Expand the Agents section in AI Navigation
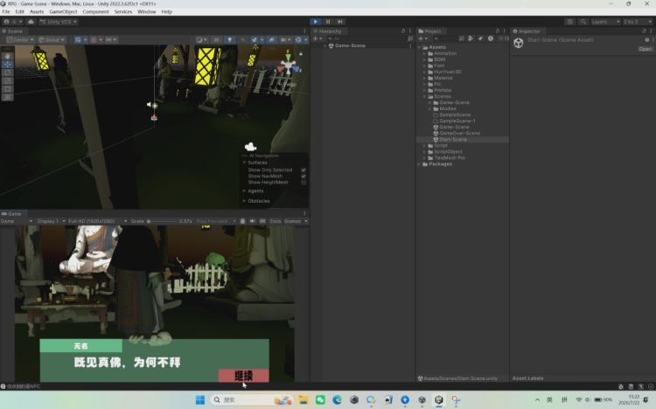656x409 pixels. pyautogui.click(x=244, y=191)
